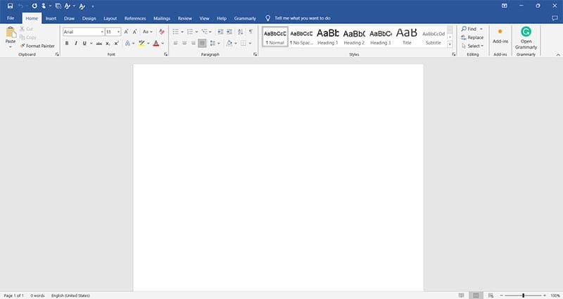Image resolution: width=563 pixels, height=299 pixels.
Task: Click the red font color button
Action: [x=156, y=44]
